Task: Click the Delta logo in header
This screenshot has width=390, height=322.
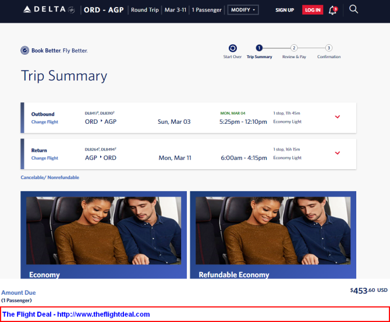Action: pyautogui.click(x=49, y=10)
